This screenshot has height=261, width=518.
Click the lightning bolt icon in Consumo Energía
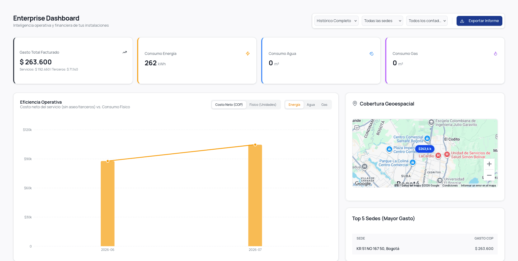tap(248, 54)
